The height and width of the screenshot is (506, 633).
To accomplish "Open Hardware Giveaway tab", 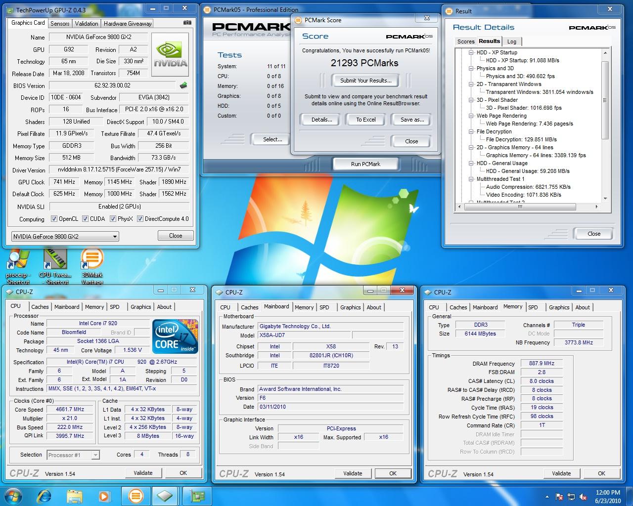I will 128,24.
